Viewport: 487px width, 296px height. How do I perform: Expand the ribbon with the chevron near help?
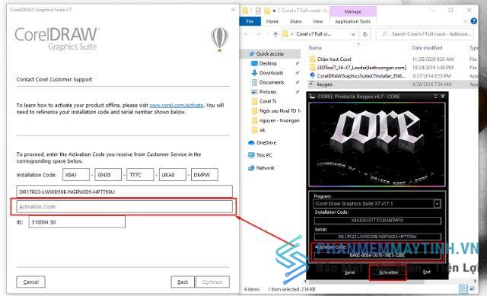click(x=465, y=21)
